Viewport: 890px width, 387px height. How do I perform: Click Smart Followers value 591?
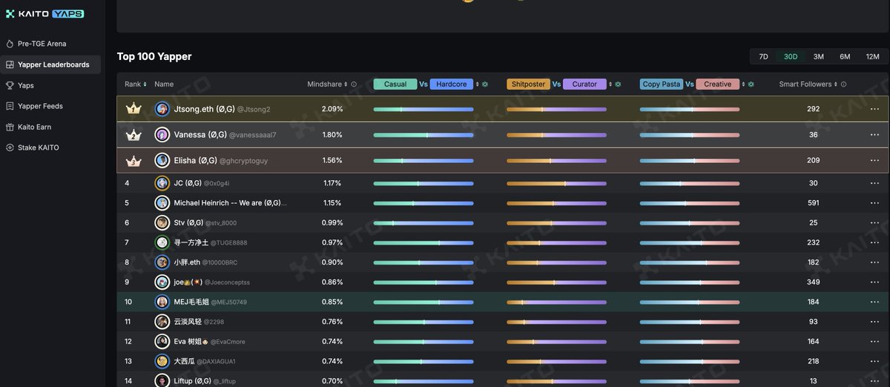[x=813, y=202]
